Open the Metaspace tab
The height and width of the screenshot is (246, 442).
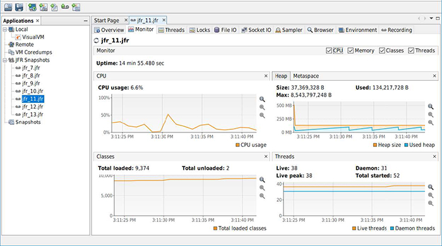pyautogui.click(x=306, y=76)
